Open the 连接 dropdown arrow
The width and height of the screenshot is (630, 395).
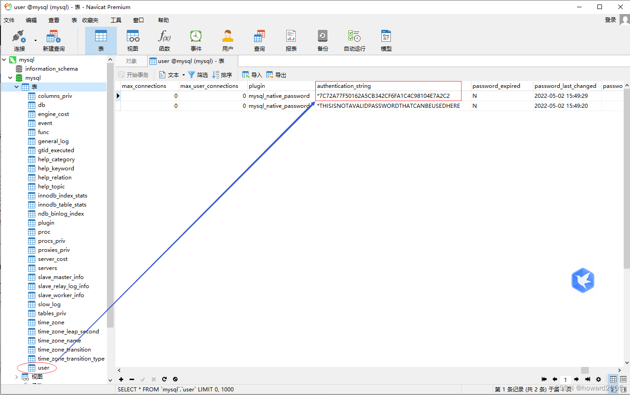point(35,41)
